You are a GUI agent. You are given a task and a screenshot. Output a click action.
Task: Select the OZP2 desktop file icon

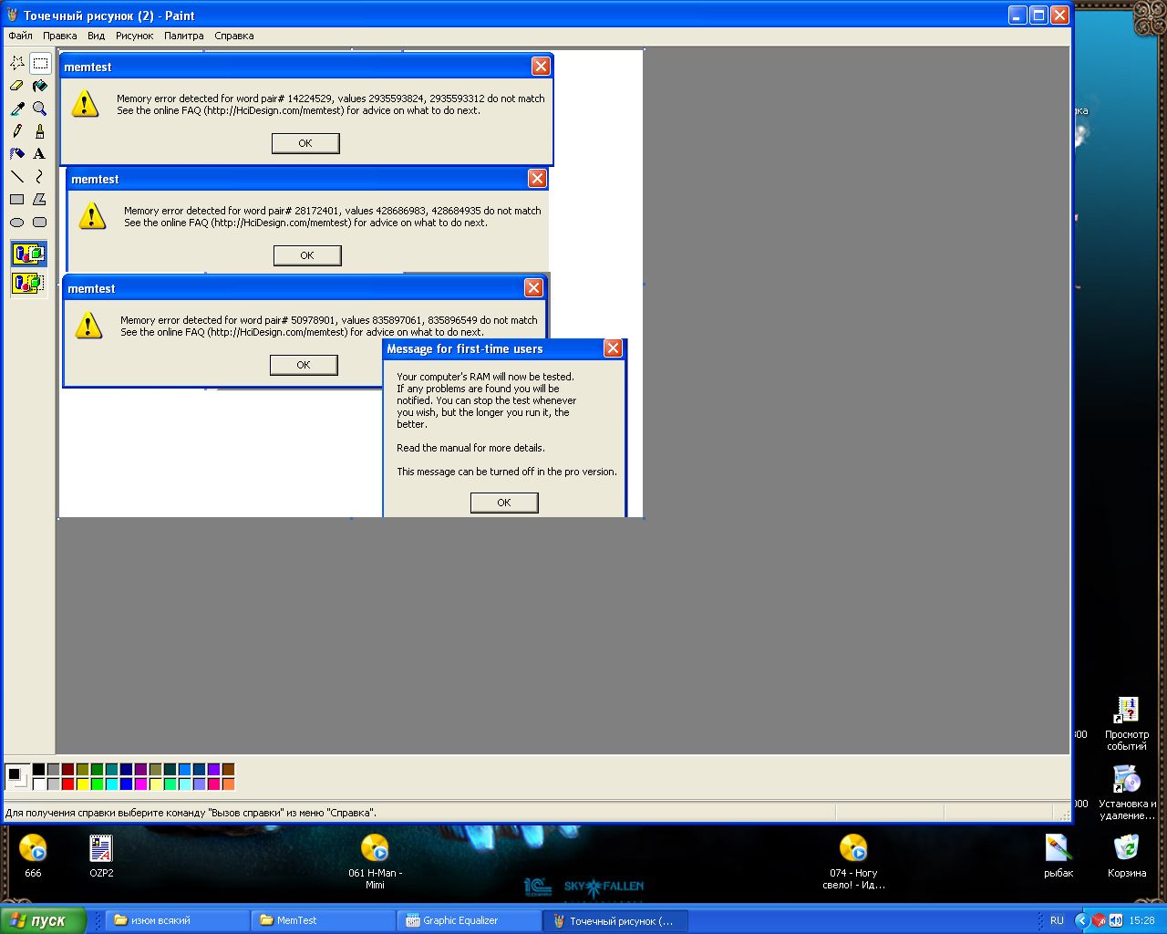click(101, 856)
